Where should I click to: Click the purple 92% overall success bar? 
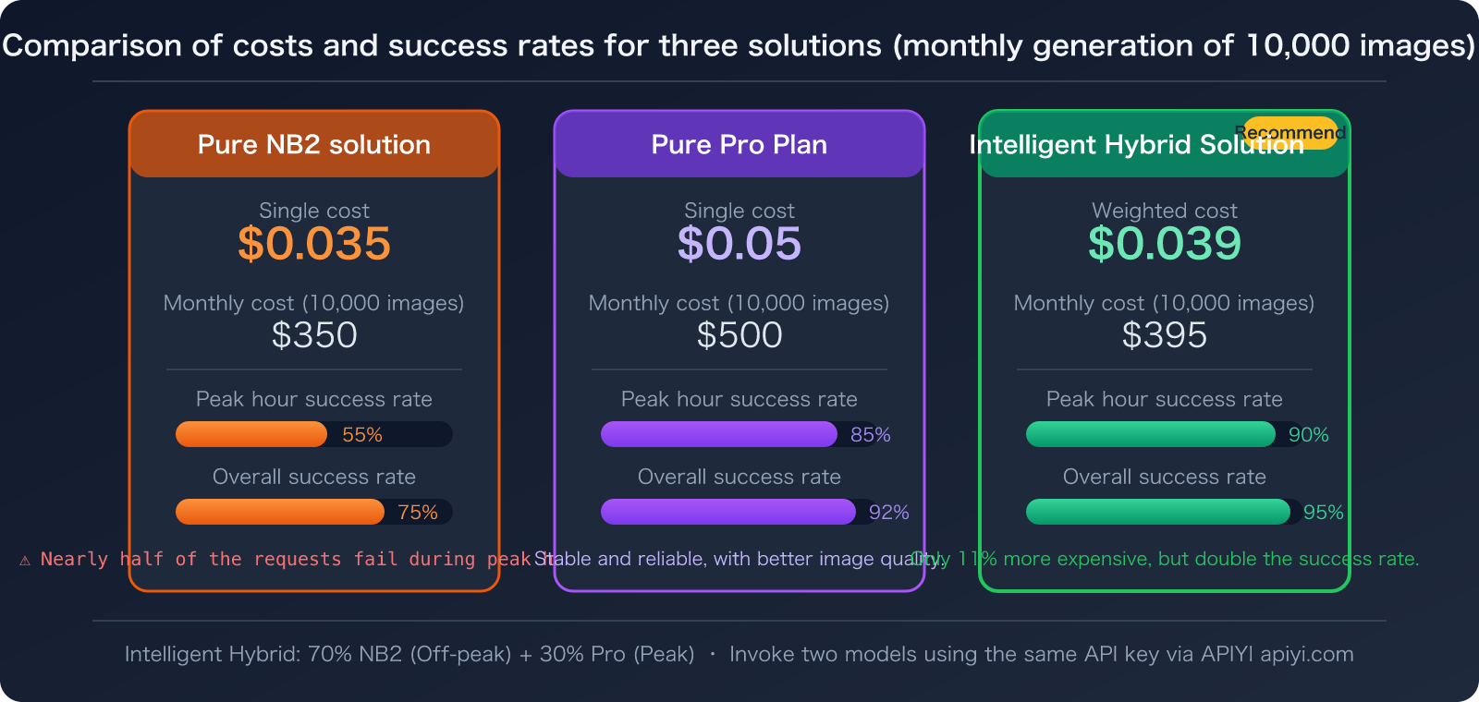[727, 512]
